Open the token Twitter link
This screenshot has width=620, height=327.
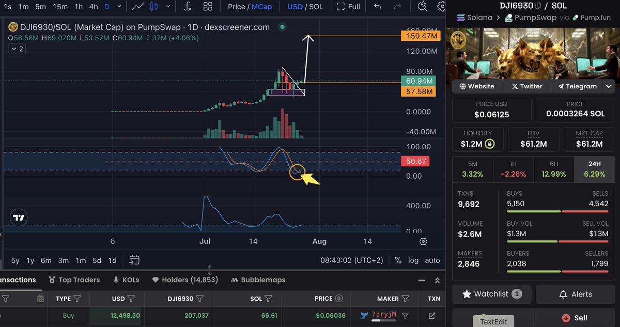(x=527, y=86)
